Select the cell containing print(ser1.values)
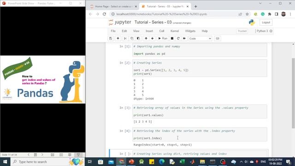Screen dimensions: 295x166 (200, 112)
